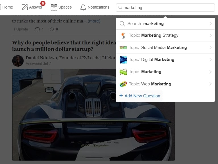This screenshot has height=164, width=218.
Task: Click the Digital Marketing topic icon
Action: pyautogui.click(x=123, y=60)
